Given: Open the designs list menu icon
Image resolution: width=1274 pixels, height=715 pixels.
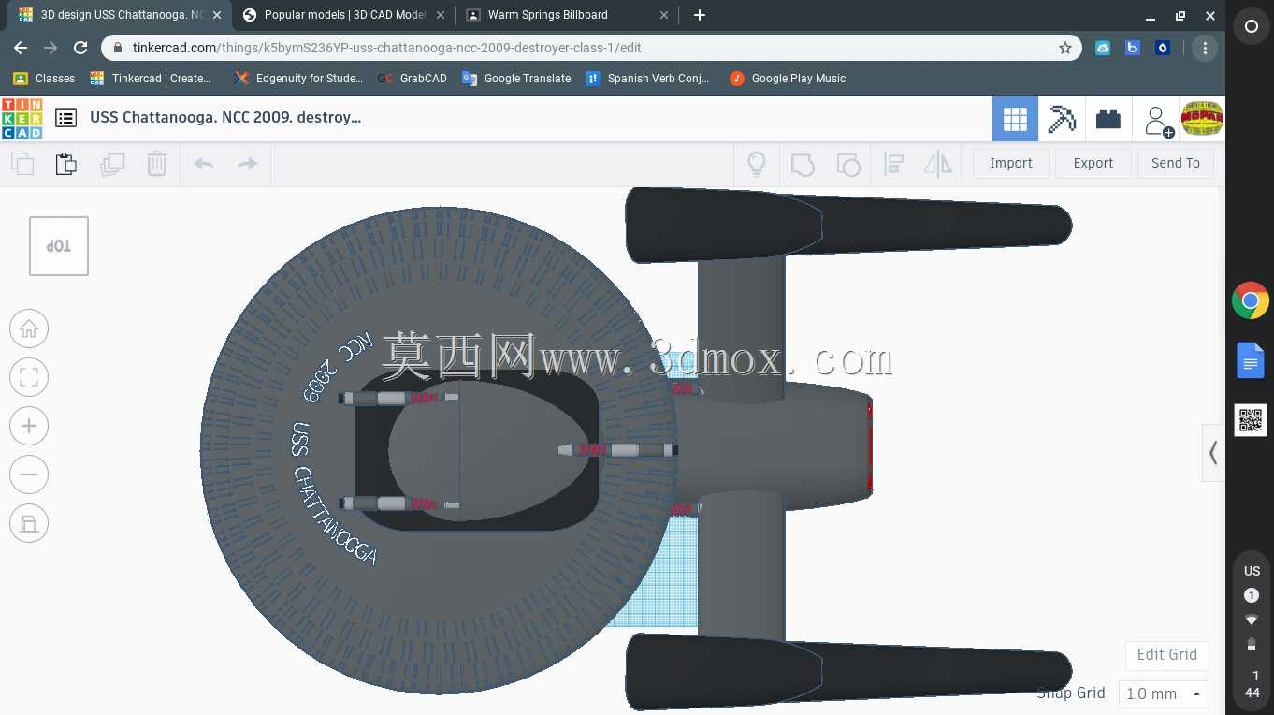Looking at the screenshot, I should 65,118.
